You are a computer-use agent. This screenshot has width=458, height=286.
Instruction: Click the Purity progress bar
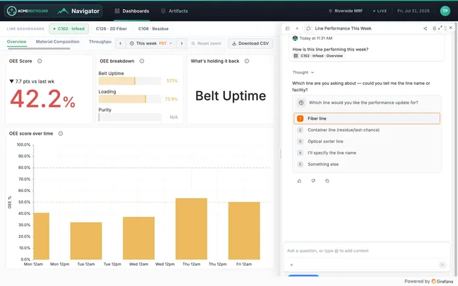130,117
